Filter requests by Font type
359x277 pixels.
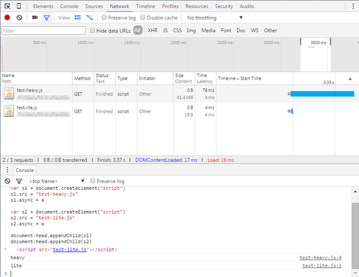226,30
